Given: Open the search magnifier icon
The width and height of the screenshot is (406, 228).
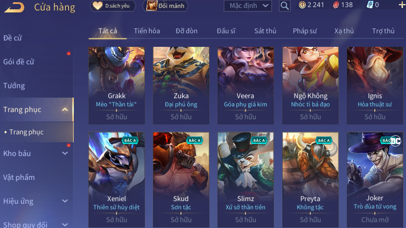Looking at the screenshot, I should click(x=285, y=6).
